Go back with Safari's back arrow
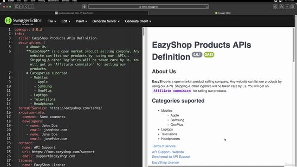Image resolution: width=297 pixels, height=167 pixels. tap(26, 7)
